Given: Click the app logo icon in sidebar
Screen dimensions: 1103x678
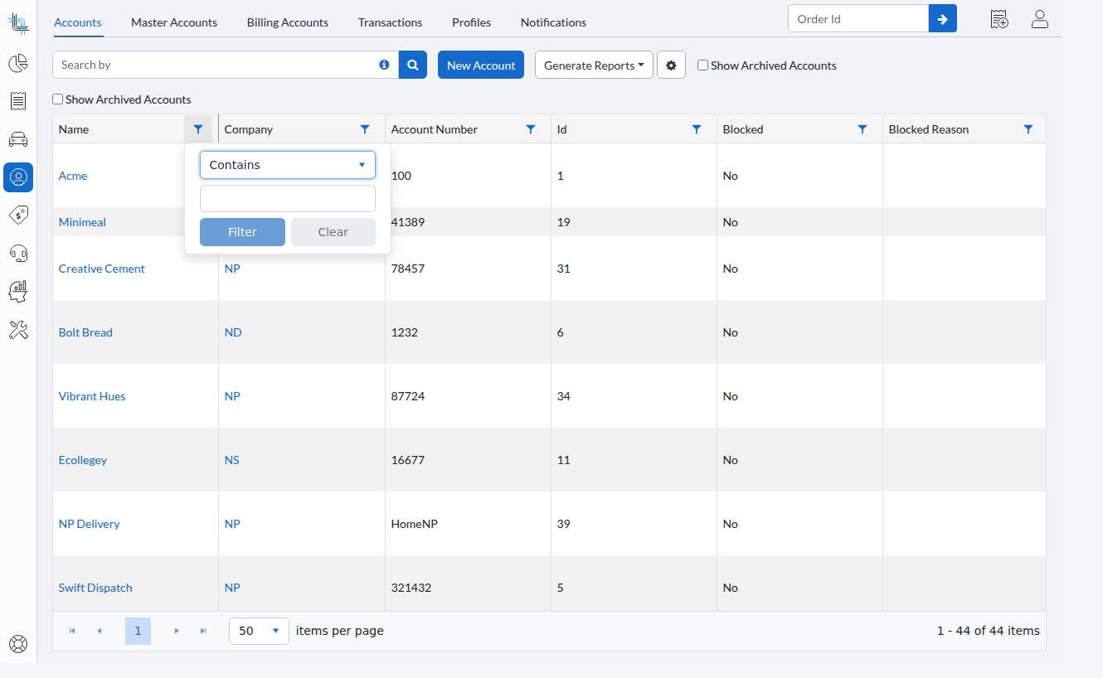Looking at the screenshot, I should (18, 23).
